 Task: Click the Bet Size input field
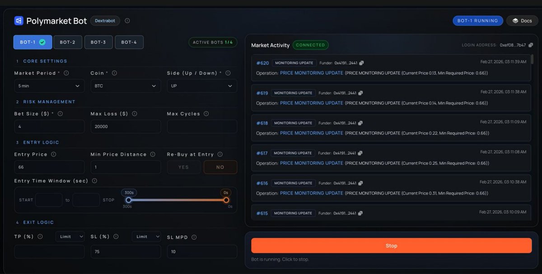[49, 127]
